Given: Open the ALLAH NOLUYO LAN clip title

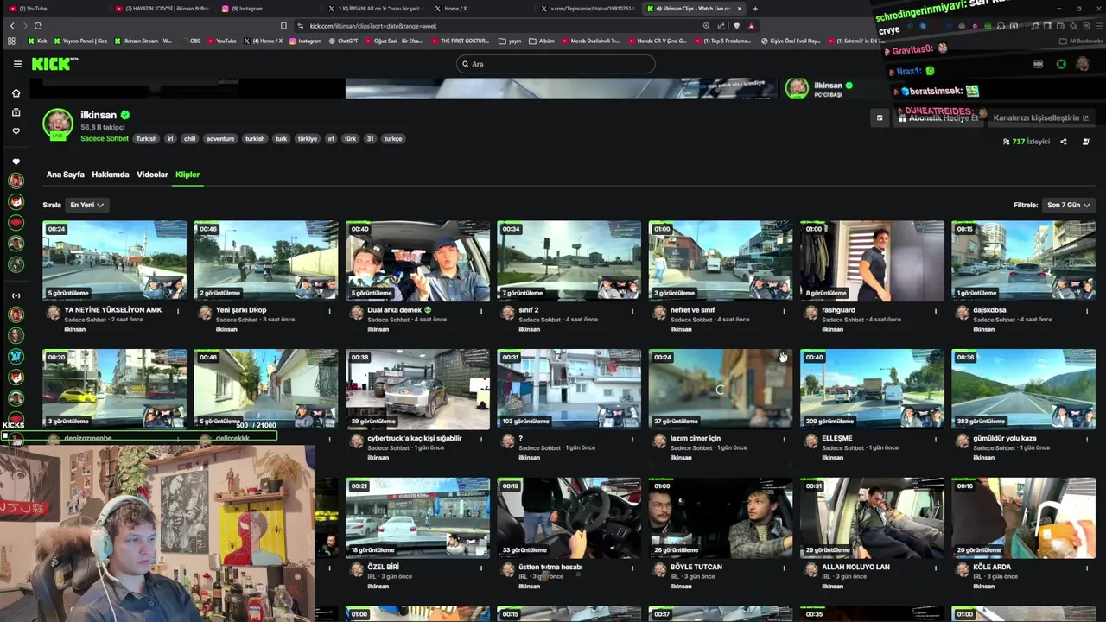Looking at the screenshot, I should (855, 567).
